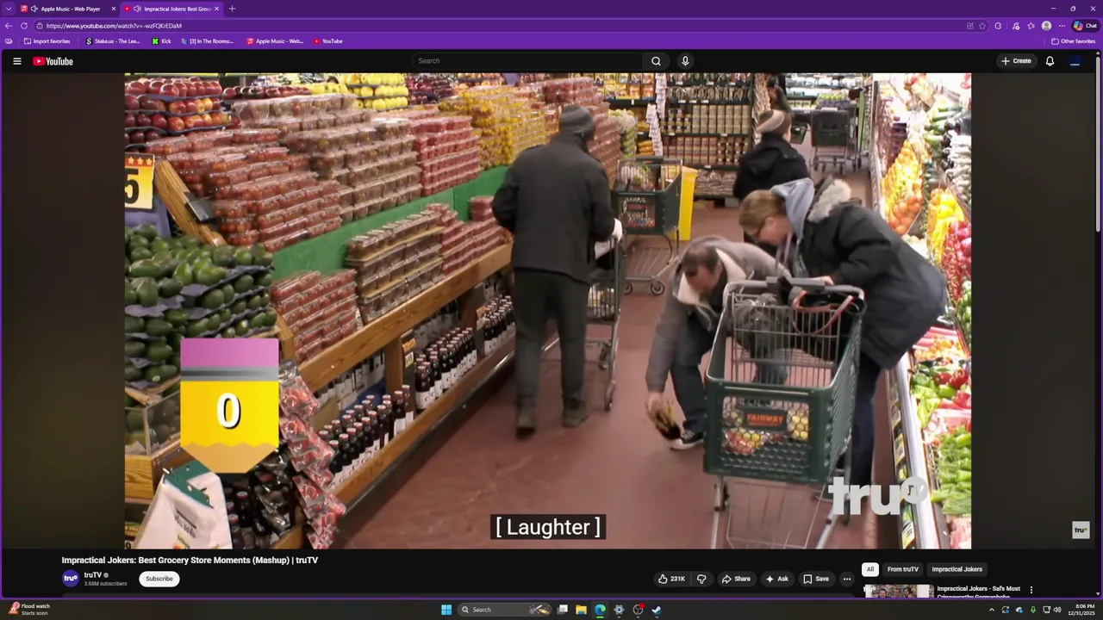Save the video to a playlist
1103x620 pixels.
pyautogui.click(x=815, y=579)
